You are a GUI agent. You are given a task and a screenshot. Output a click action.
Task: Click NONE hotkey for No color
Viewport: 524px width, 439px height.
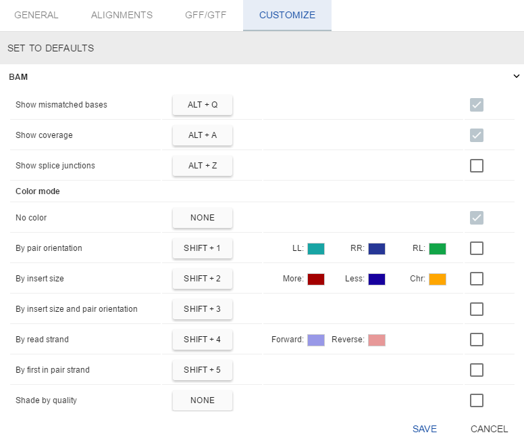coord(203,218)
